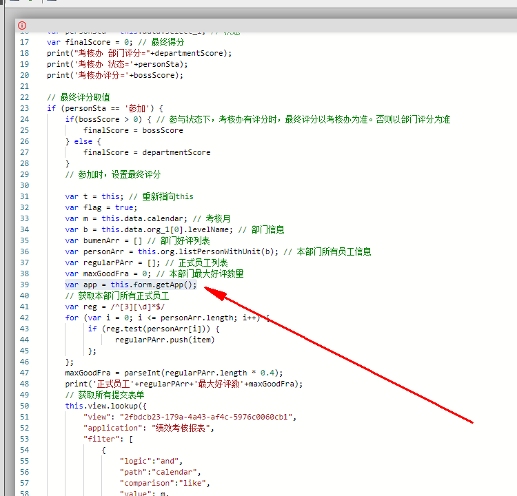
Task: Click the line 'if (reg.test(personArr[i])) {'
Action: pos(153,329)
